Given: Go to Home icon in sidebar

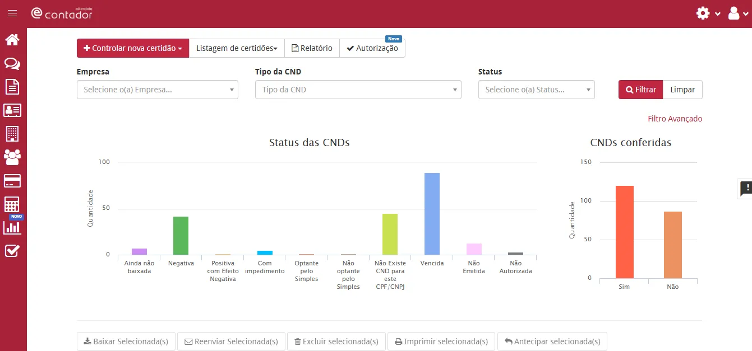Looking at the screenshot, I should pos(12,40).
